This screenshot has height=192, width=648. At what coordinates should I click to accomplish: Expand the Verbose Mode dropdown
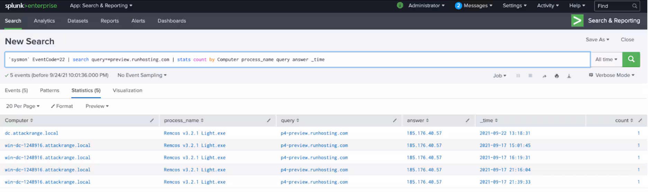click(612, 75)
